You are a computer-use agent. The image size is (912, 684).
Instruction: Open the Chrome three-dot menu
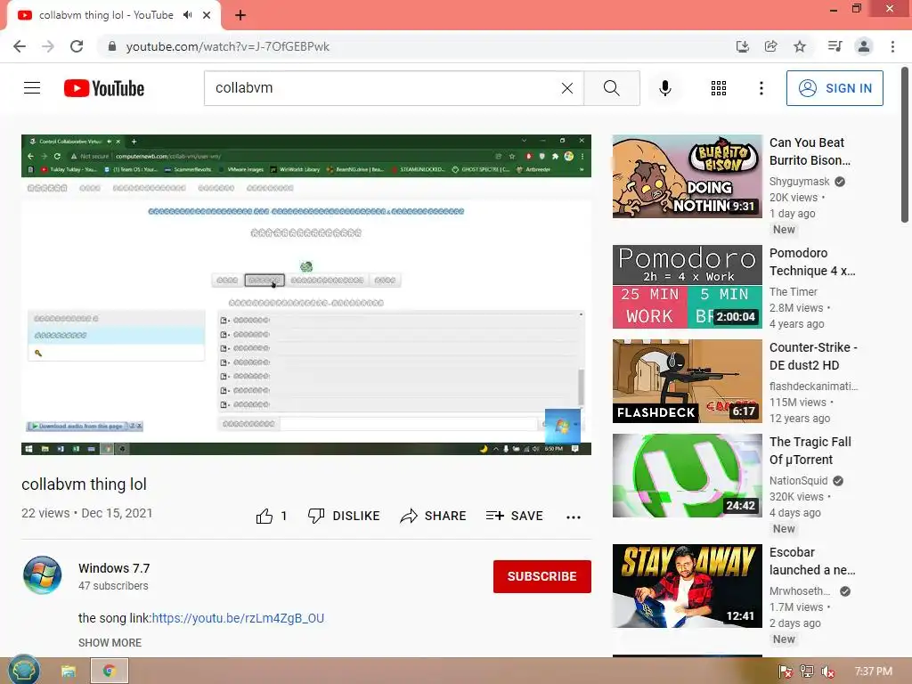[x=892, y=46]
